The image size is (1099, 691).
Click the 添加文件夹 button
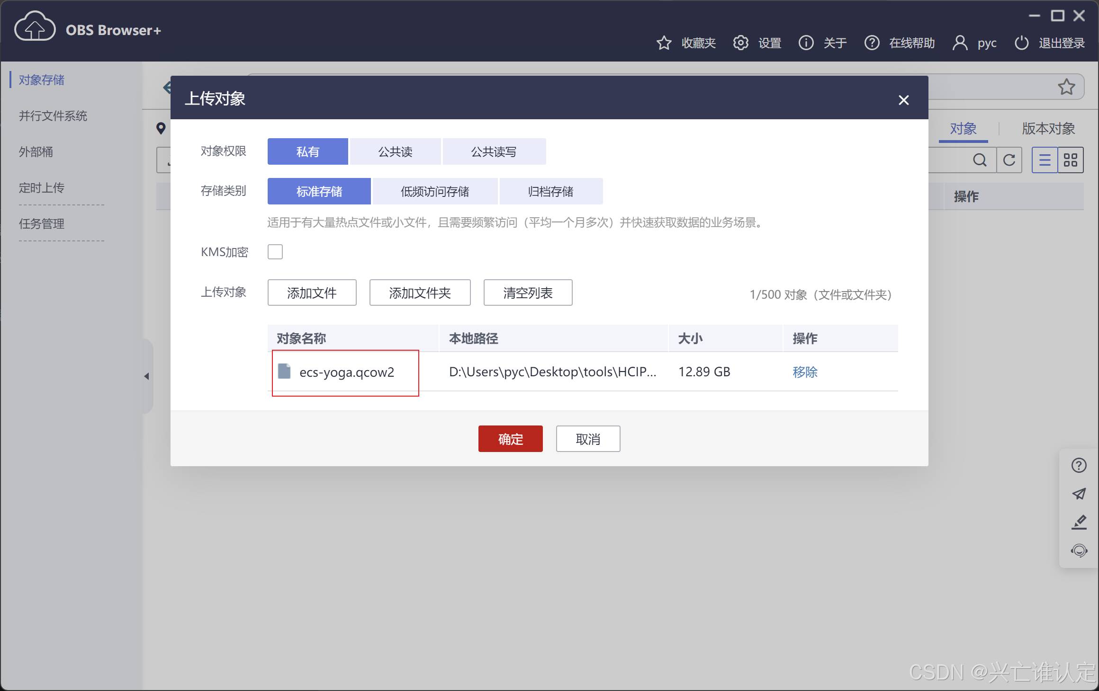click(x=420, y=292)
